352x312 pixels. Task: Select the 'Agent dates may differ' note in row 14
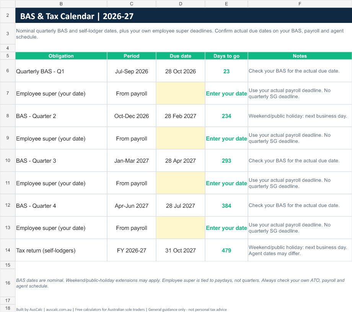[x=300, y=250]
